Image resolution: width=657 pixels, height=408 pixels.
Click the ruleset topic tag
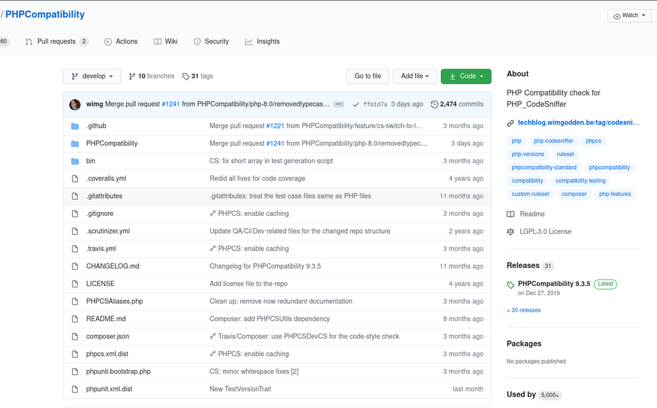(x=565, y=154)
